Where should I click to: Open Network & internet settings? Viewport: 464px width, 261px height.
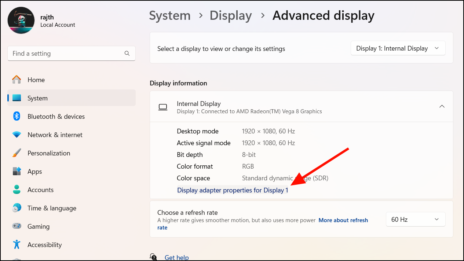55,135
